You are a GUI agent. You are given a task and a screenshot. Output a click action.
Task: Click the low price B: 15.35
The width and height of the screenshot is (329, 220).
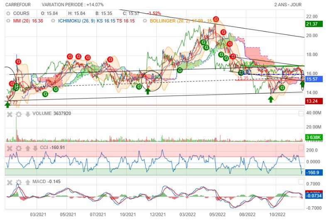pos(104,13)
